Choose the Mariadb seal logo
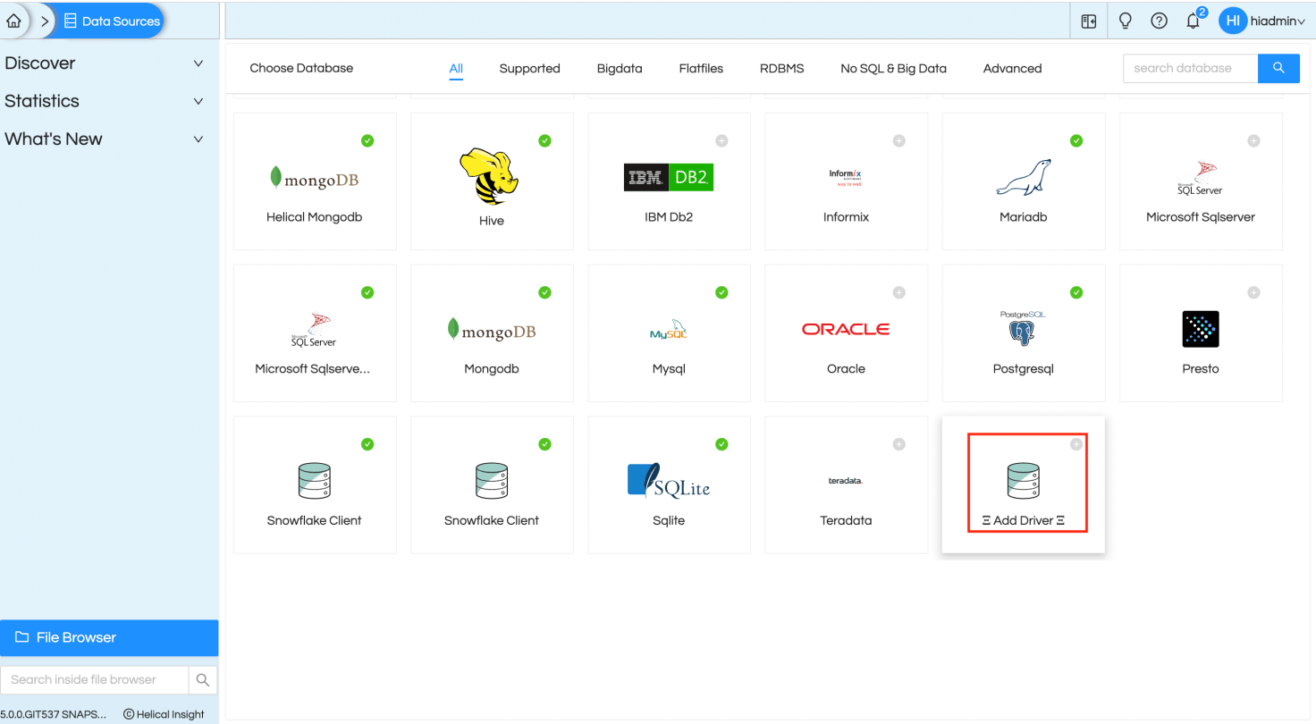Image resolution: width=1316 pixels, height=724 pixels. click(1024, 177)
